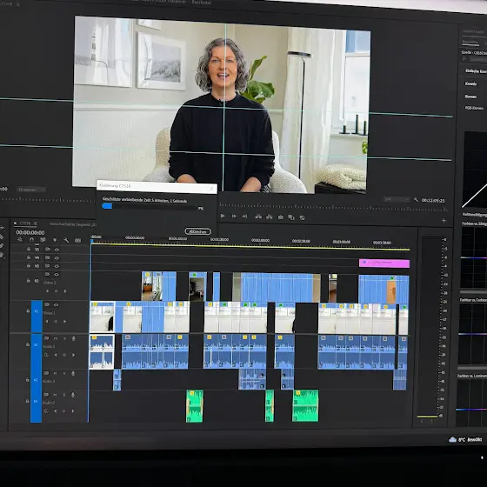Add keyframe on Video 2 track

point(56,291)
